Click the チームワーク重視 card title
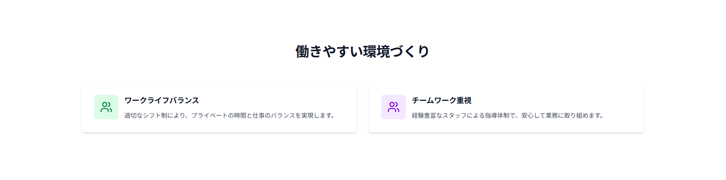This screenshot has width=726, height=180. [441, 101]
